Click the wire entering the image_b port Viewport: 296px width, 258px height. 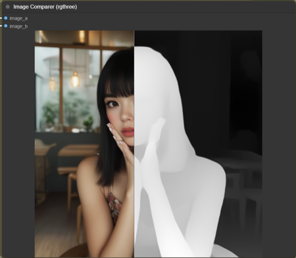[x=1, y=26]
